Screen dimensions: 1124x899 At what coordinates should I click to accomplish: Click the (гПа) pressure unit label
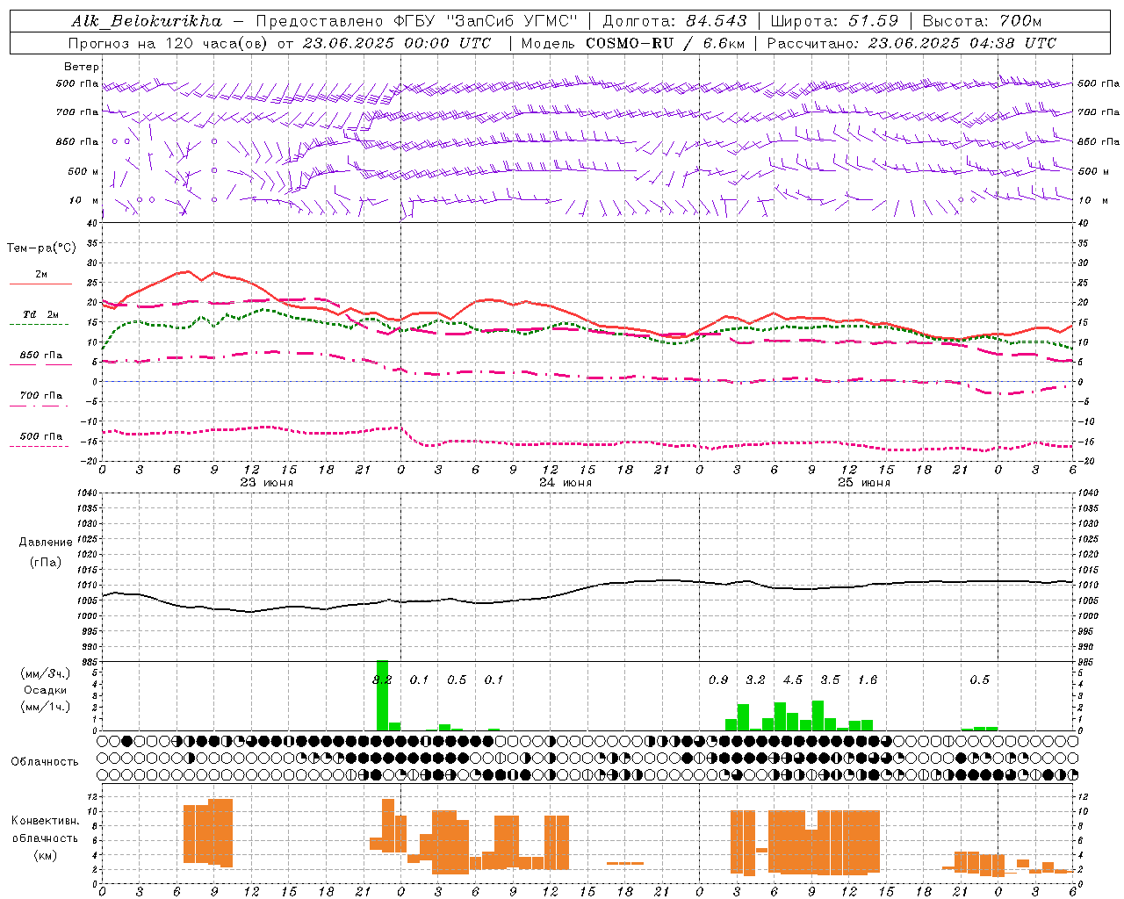tap(46, 563)
